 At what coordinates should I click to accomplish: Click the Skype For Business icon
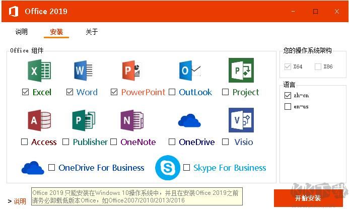[x=168, y=168]
